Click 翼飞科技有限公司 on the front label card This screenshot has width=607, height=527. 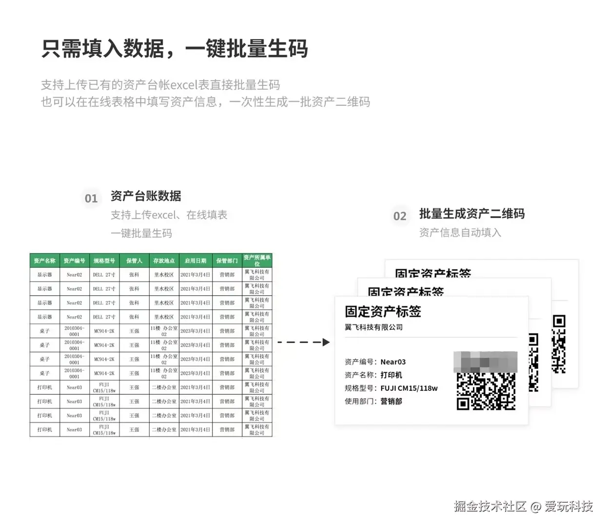pyautogui.click(x=374, y=327)
